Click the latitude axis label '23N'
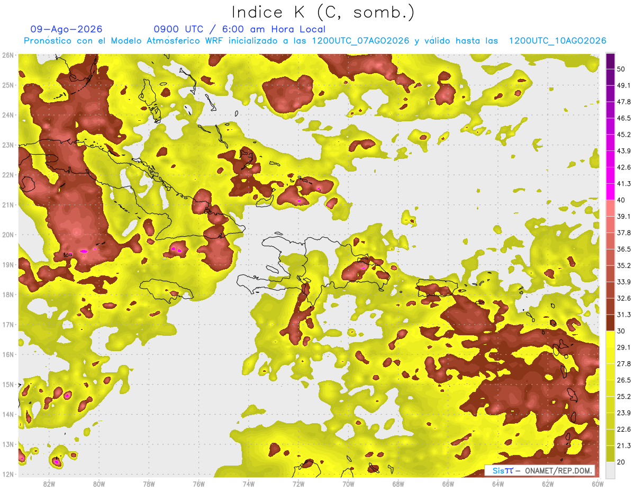 pyautogui.click(x=8, y=145)
